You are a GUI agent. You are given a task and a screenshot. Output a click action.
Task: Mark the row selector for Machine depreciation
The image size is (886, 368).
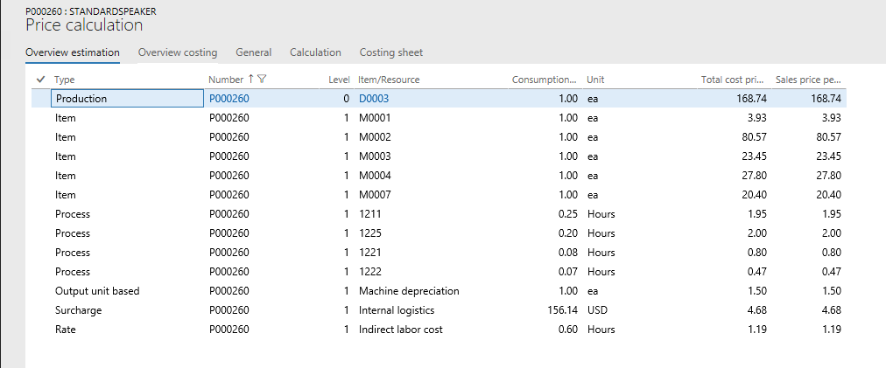click(40, 291)
